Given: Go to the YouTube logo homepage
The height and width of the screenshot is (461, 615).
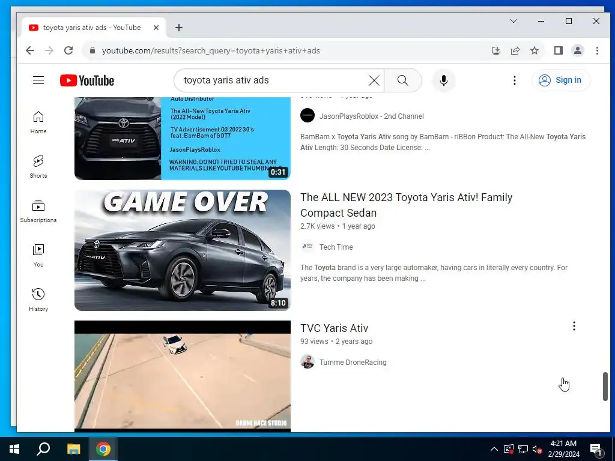Looking at the screenshot, I should coord(87,80).
